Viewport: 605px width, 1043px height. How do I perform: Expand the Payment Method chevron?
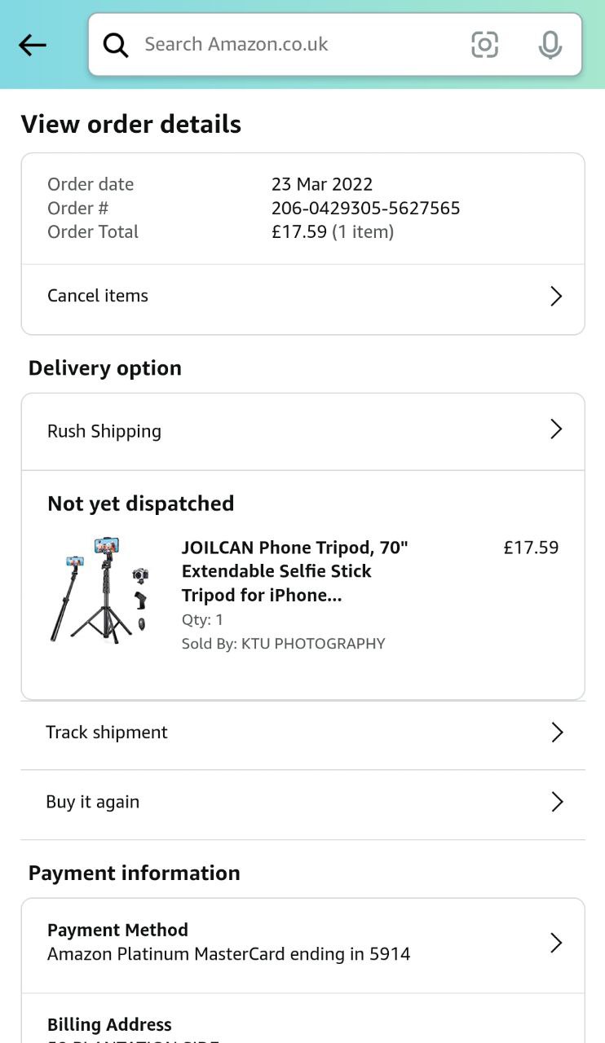(556, 943)
